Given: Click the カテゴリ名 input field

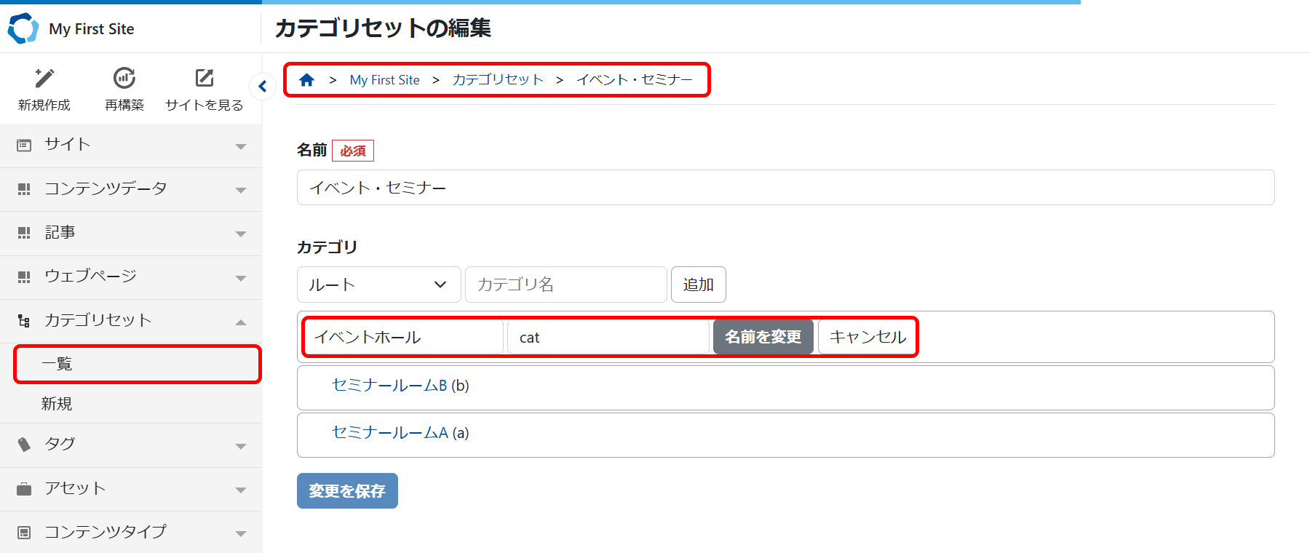Looking at the screenshot, I should [565, 285].
